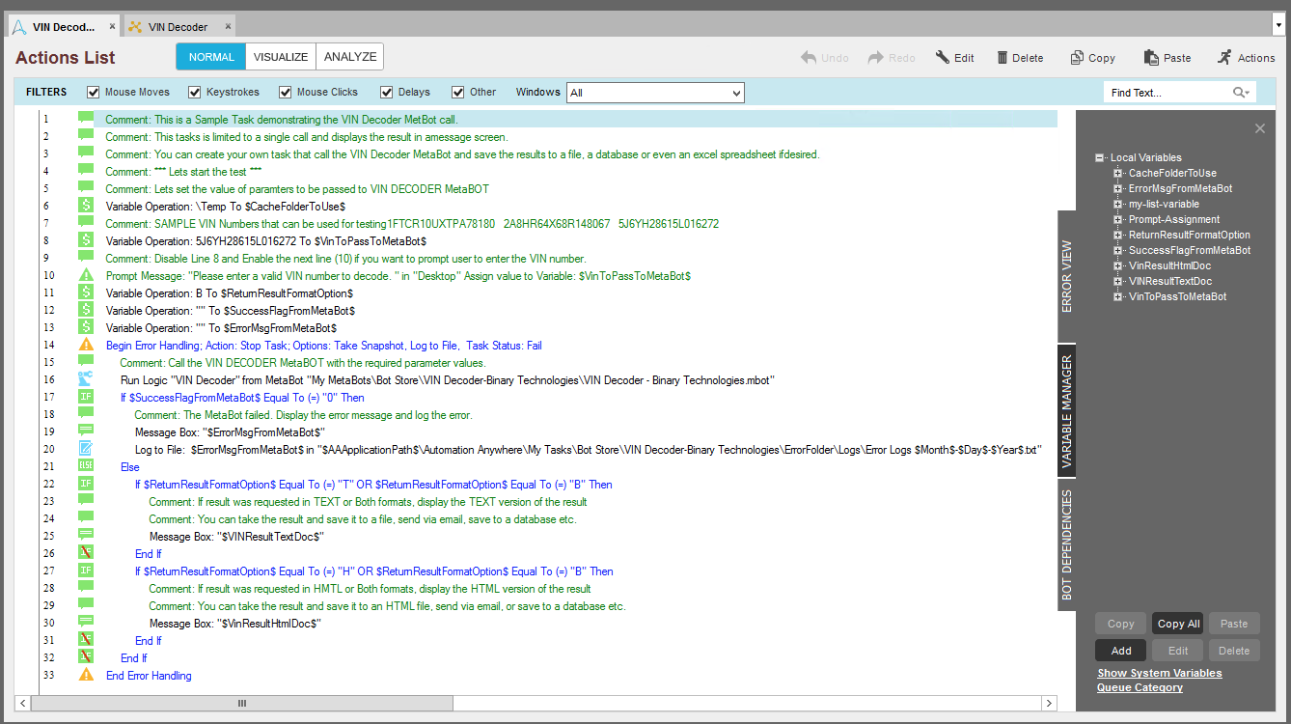Screen dimensions: 1291x724
Task: Click the Run Logic MetaBot icon on line 16
Action: 86,380
